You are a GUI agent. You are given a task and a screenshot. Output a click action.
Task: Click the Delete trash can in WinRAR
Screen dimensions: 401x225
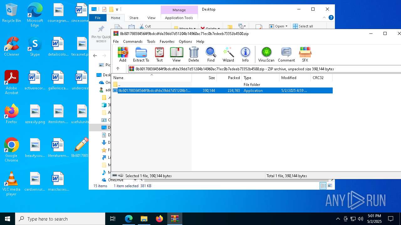(x=194, y=55)
